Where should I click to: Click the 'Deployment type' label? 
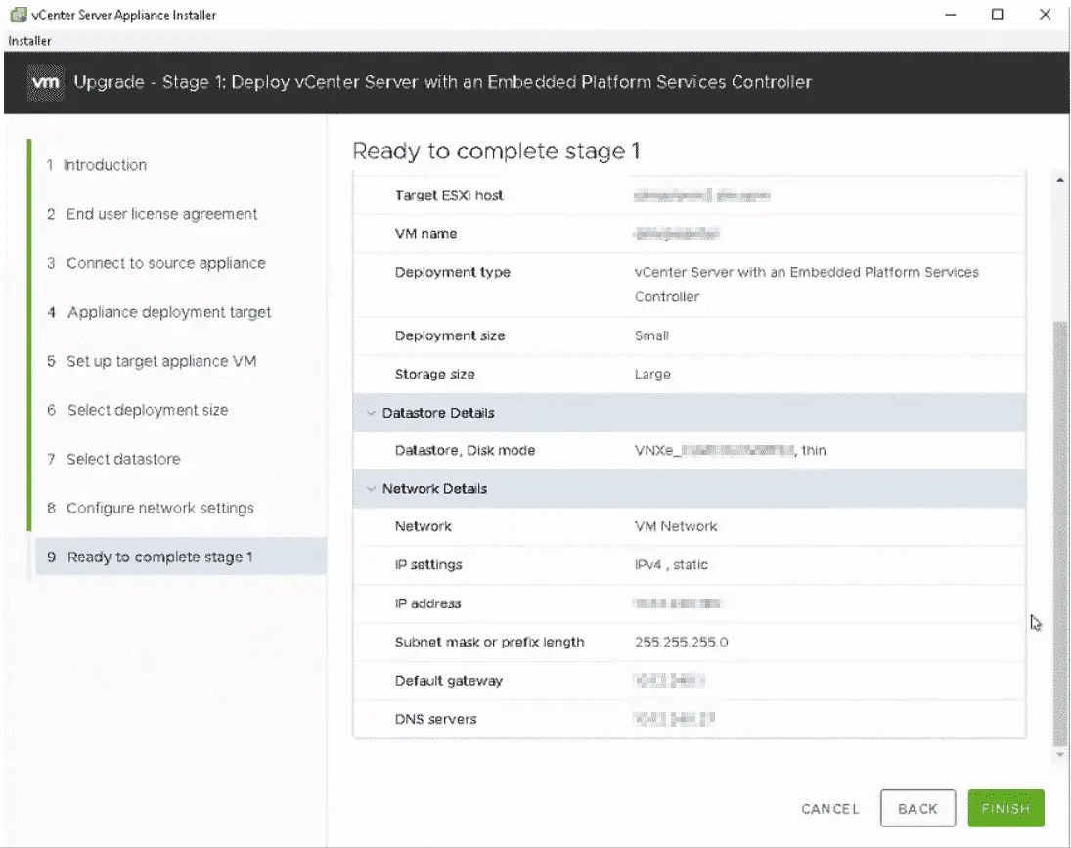tap(452, 273)
